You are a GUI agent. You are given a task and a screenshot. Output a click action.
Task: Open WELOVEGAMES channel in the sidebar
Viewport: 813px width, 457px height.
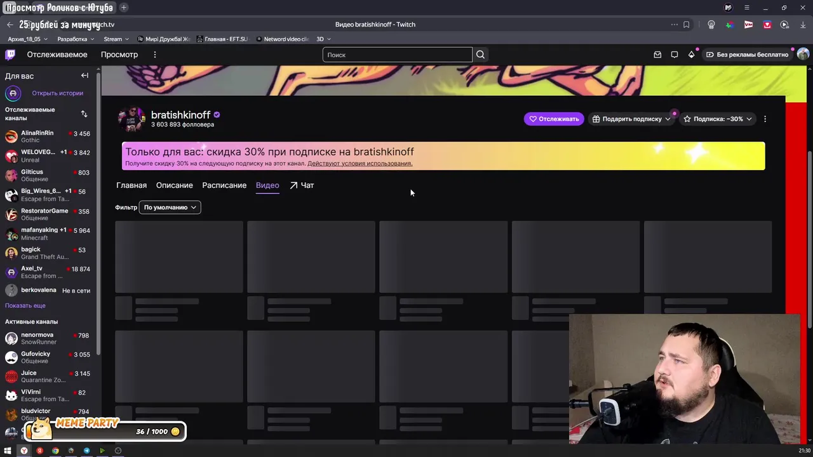[x=48, y=156]
